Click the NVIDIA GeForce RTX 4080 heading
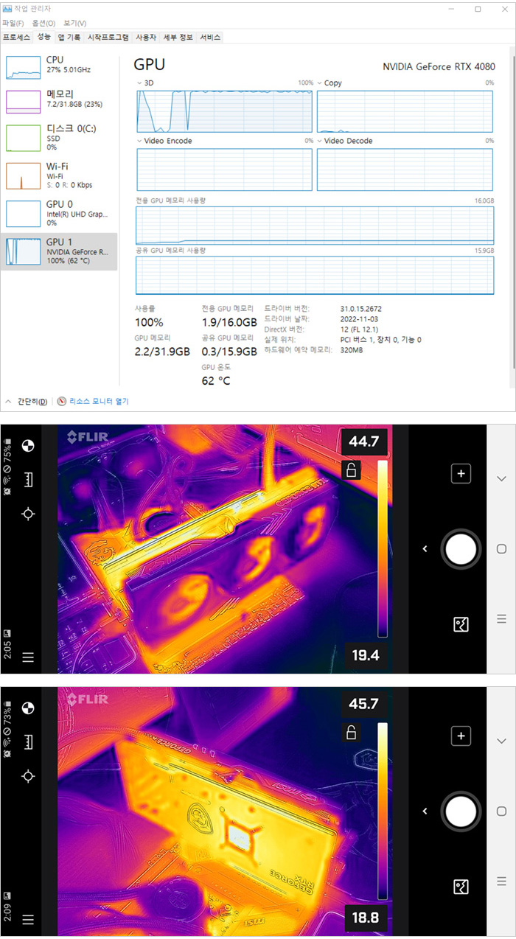 coord(438,66)
